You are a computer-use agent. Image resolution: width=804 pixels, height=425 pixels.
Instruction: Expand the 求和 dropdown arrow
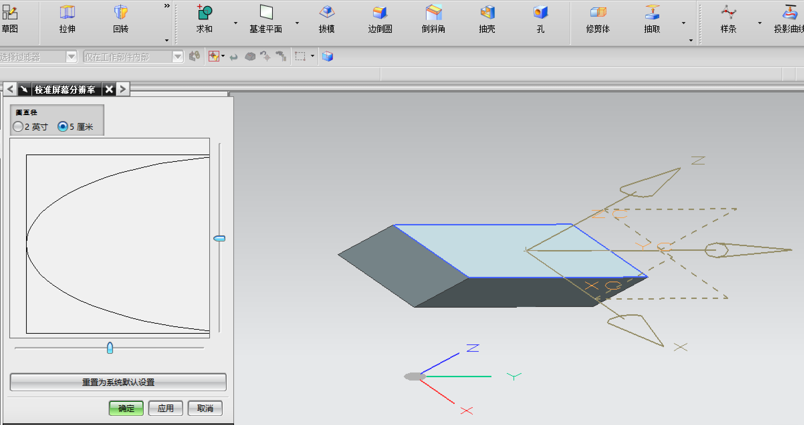pos(236,23)
